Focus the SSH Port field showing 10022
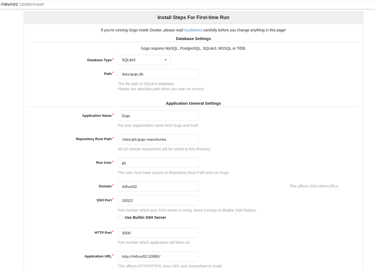Viewport: 375px width, 269px height. tap(158, 200)
